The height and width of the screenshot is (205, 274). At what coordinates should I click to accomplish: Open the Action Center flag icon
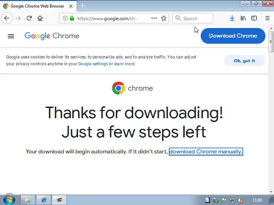point(224,200)
